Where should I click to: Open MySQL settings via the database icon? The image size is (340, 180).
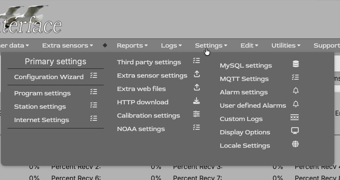tap(296, 64)
